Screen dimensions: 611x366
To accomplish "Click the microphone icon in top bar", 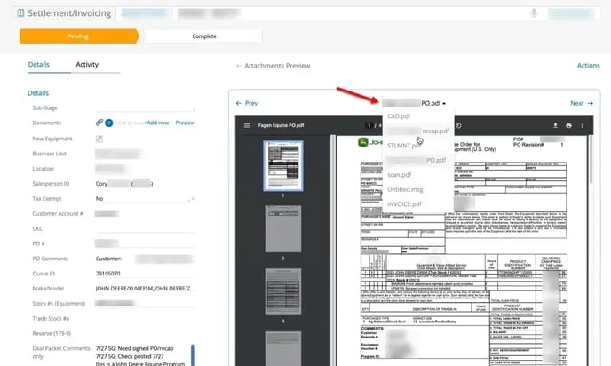I will pyautogui.click(x=534, y=13).
